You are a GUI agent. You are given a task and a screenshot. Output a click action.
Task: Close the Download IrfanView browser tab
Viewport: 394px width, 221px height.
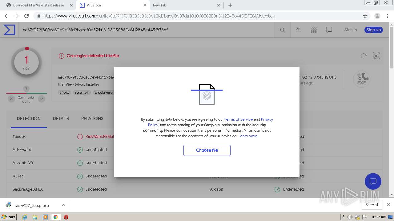(x=71, y=5)
